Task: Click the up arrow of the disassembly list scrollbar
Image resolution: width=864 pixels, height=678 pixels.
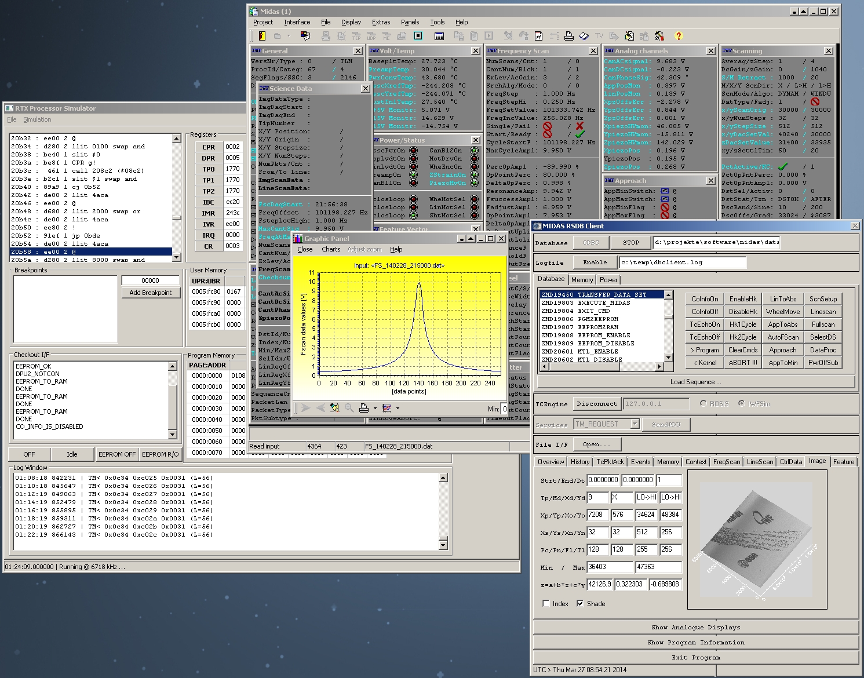Action: (x=177, y=138)
